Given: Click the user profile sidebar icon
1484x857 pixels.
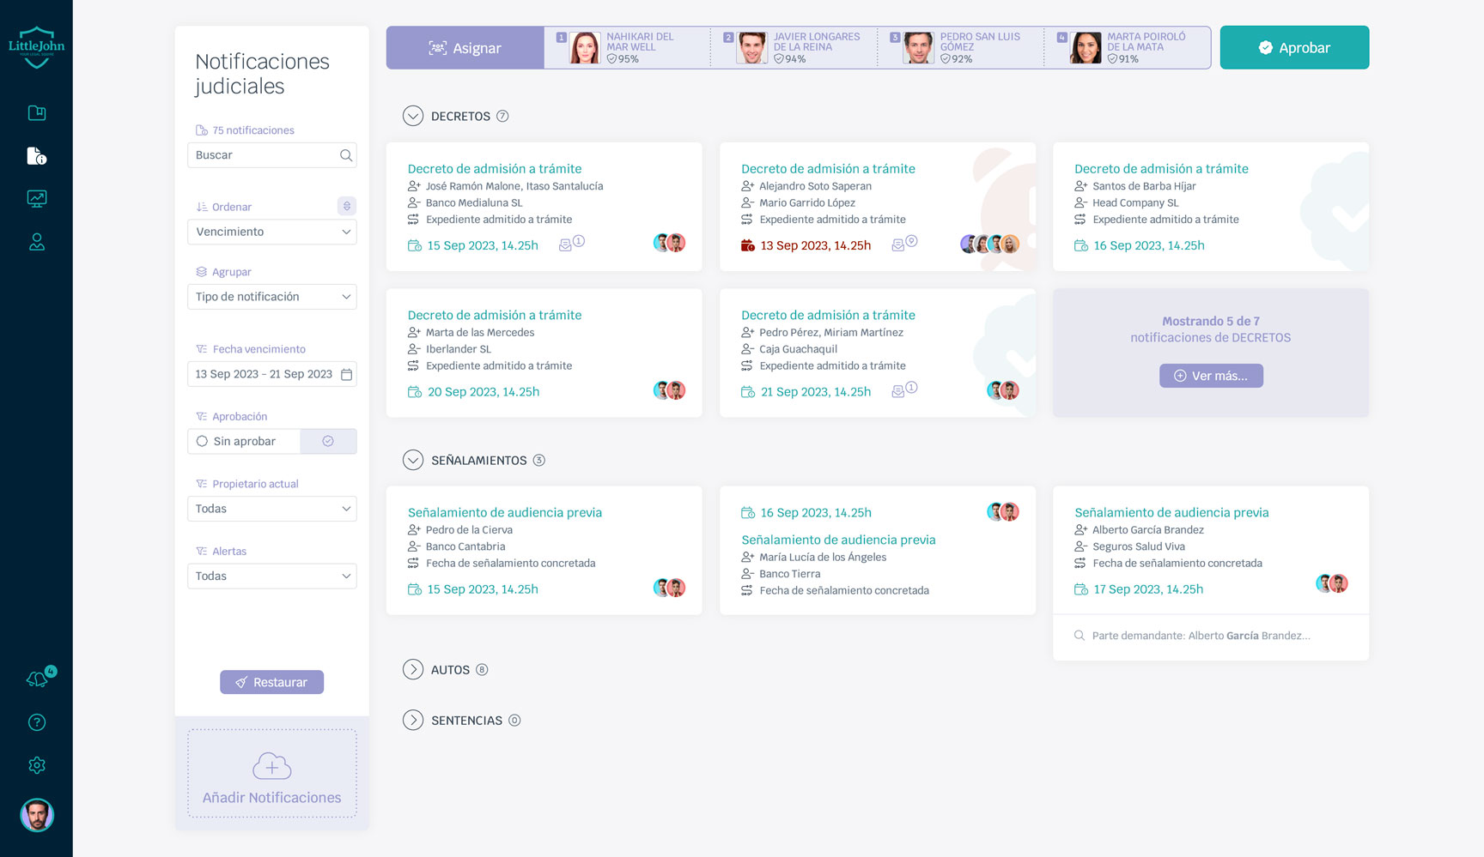Looking at the screenshot, I should click(x=37, y=242).
